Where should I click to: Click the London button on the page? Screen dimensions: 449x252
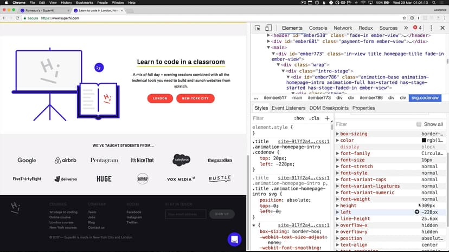point(160,98)
